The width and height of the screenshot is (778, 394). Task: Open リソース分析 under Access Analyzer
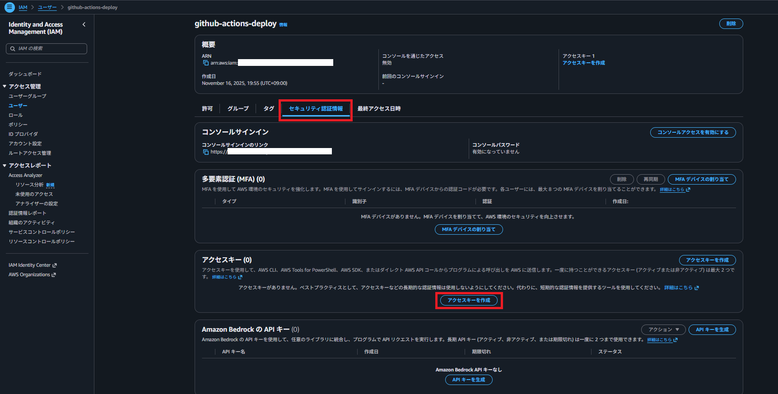click(x=30, y=185)
